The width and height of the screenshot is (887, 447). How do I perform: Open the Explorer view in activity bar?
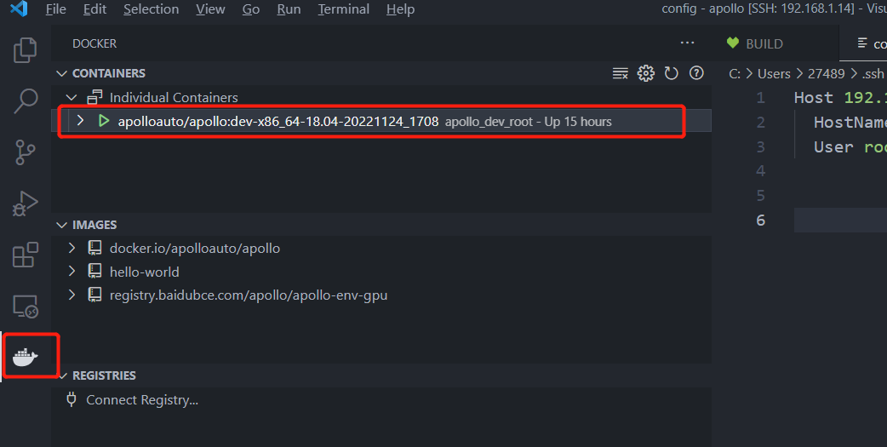coord(25,49)
